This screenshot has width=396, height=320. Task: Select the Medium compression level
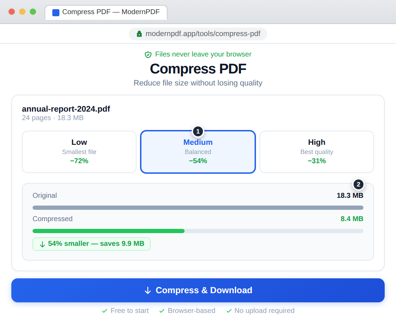click(198, 152)
